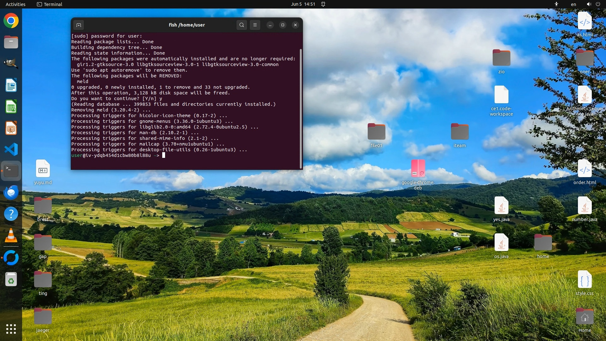Open LibreOffice Calc from the dock
The width and height of the screenshot is (606, 341).
tap(11, 107)
